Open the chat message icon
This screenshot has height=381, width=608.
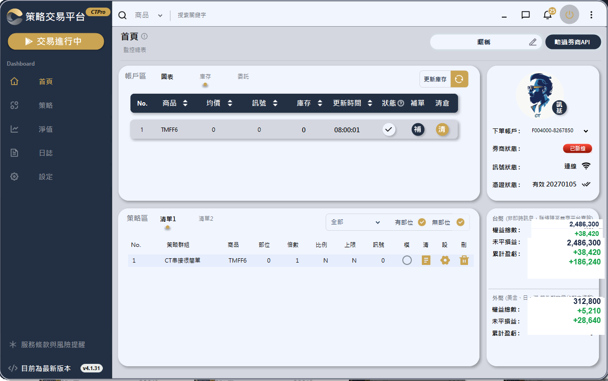pos(526,15)
